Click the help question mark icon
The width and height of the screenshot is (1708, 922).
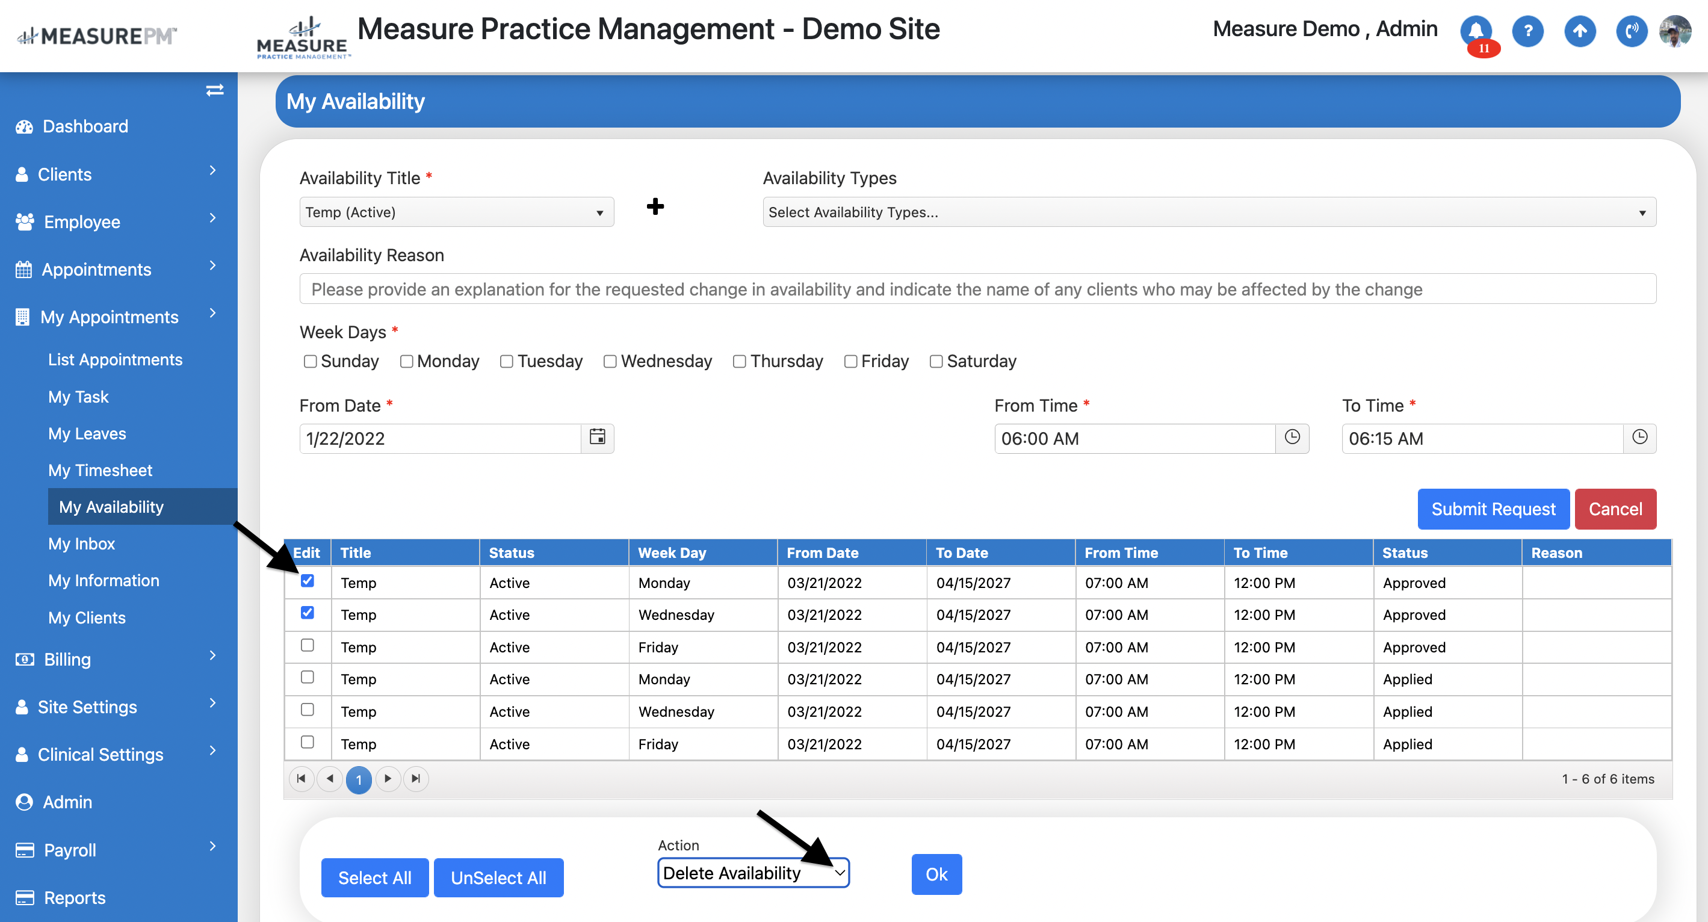click(x=1527, y=31)
